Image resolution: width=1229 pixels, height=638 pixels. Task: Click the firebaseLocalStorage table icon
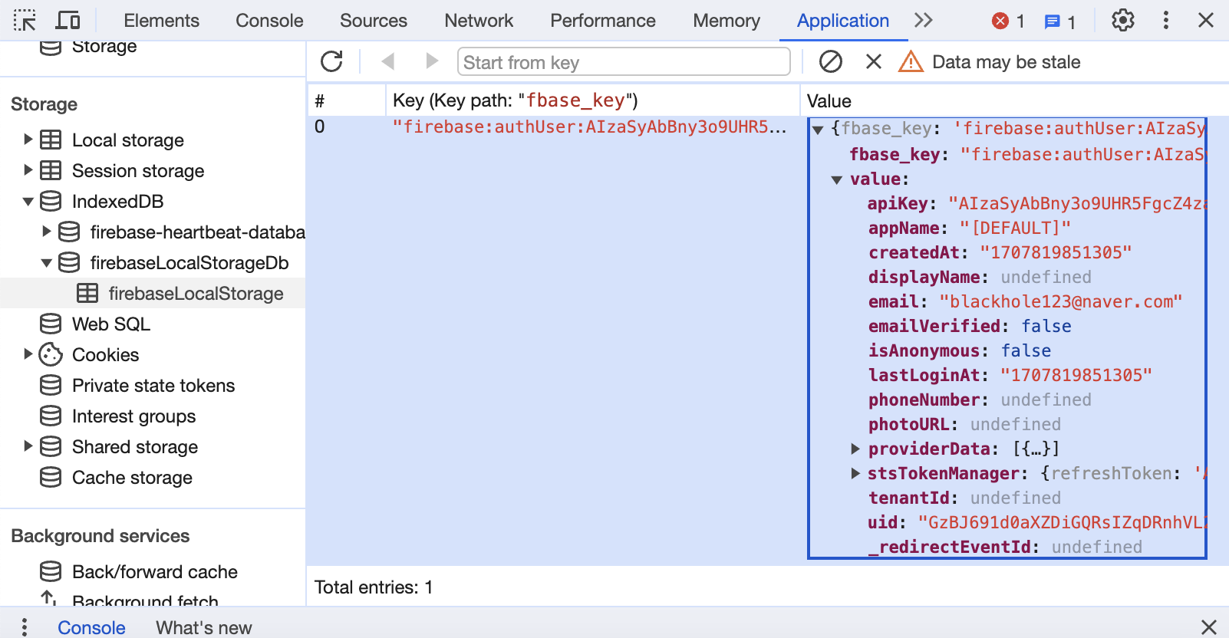(x=87, y=293)
